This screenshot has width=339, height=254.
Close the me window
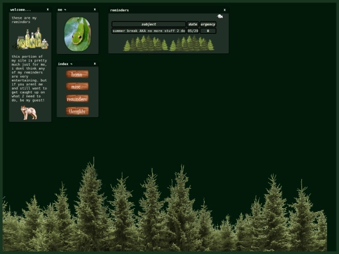tap(95, 9)
